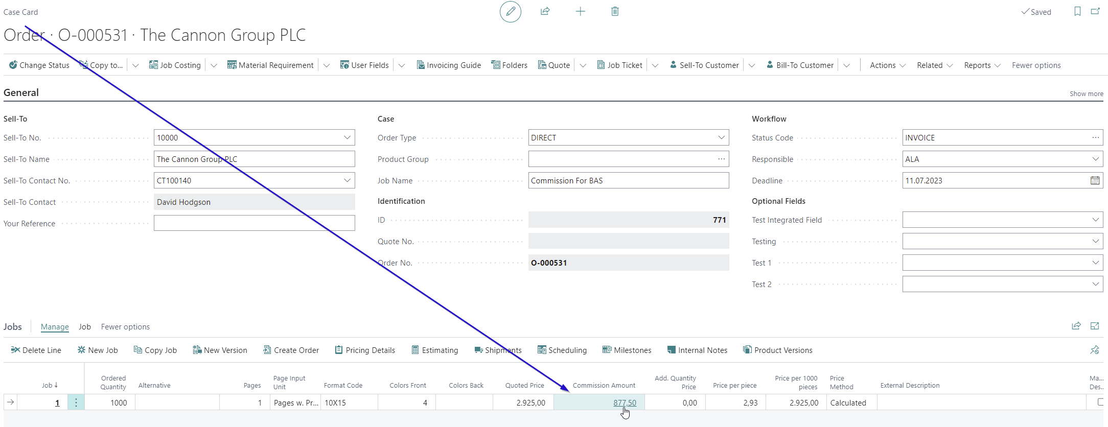Create a new record with the plus icon

click(x=580, y=11)
